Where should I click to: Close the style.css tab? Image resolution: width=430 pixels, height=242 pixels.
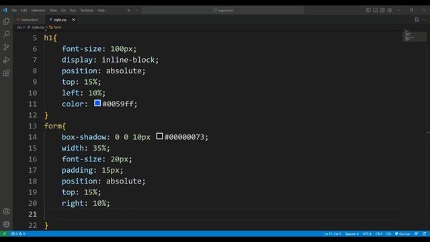tap(73, 19)
